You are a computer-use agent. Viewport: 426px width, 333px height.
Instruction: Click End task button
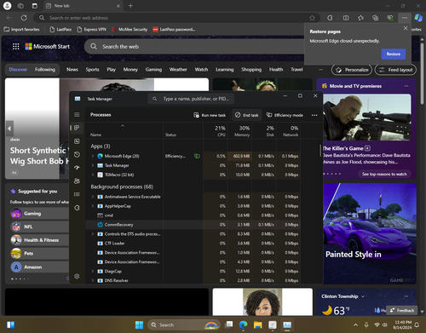click(x=247, y=115)
